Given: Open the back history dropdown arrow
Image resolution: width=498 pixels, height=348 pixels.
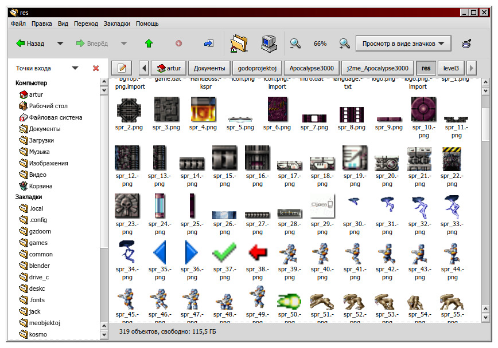Looking at the screenshot, I should (60, 43).
